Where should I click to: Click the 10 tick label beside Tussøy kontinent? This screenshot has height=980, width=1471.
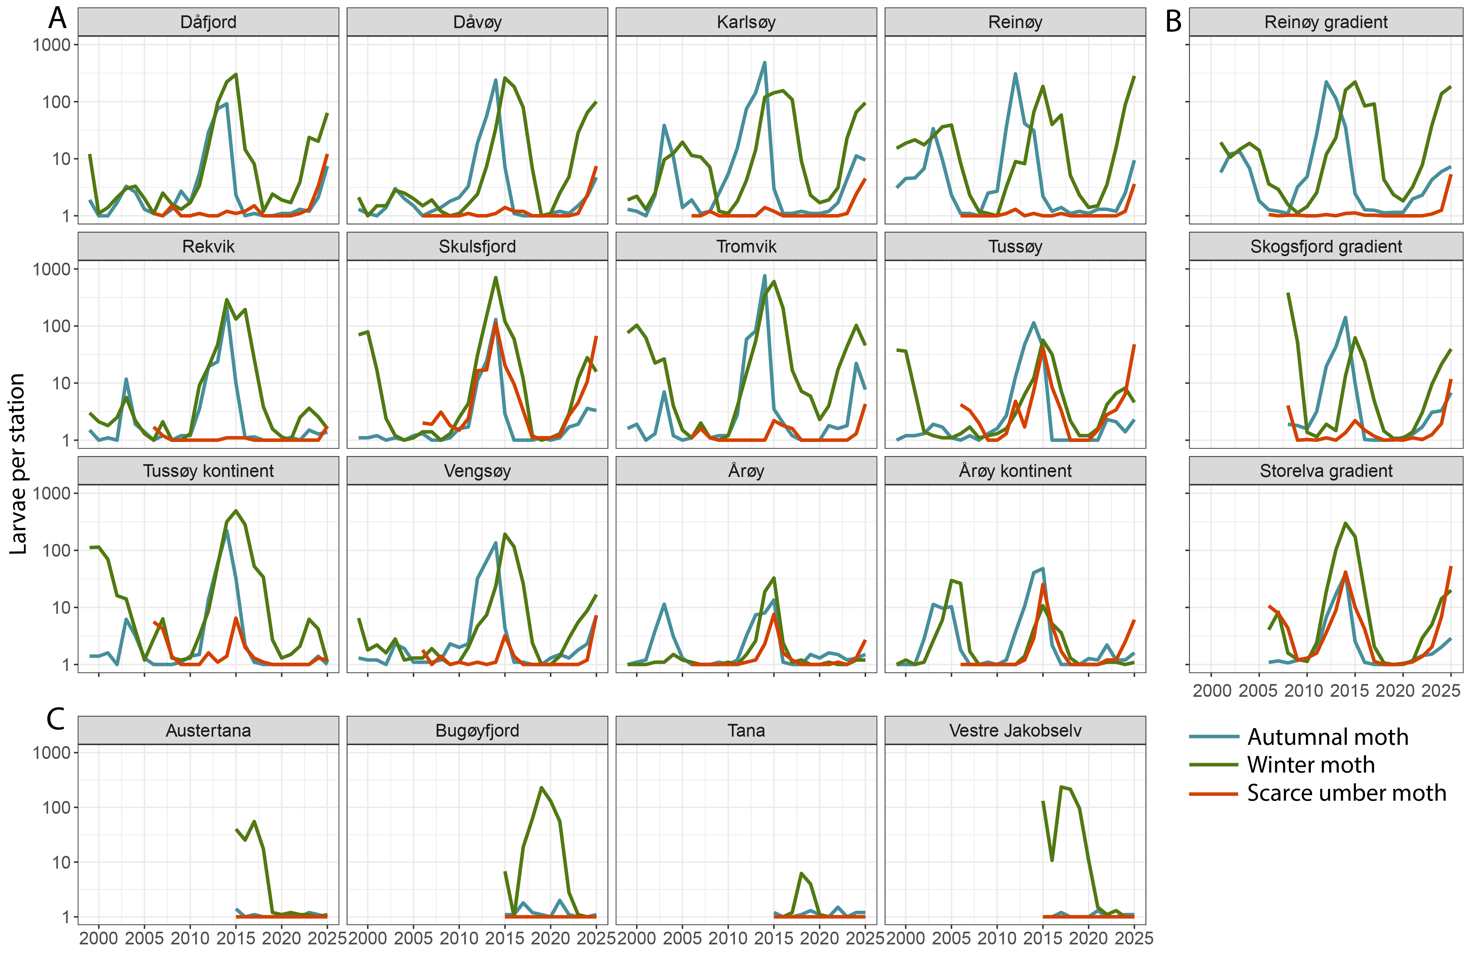(61, 608)
